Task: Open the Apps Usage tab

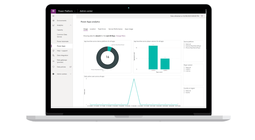Action: click(129, 29)
